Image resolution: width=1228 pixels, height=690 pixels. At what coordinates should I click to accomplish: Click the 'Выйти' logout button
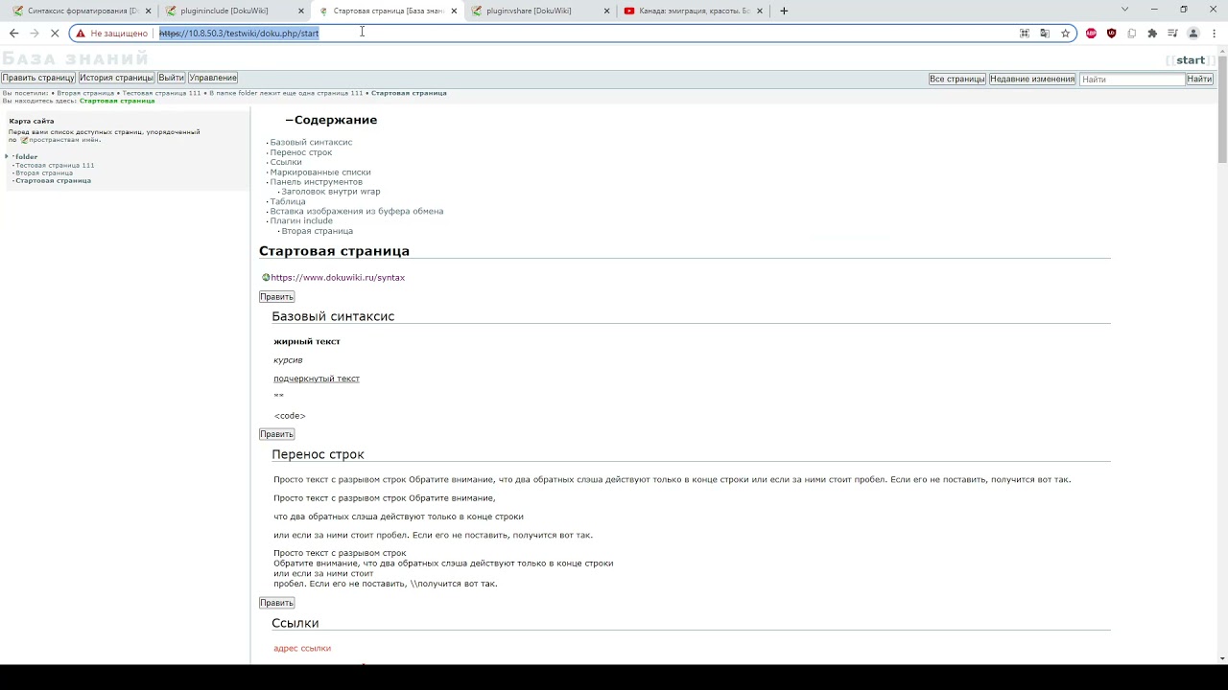tap(171, 78)
